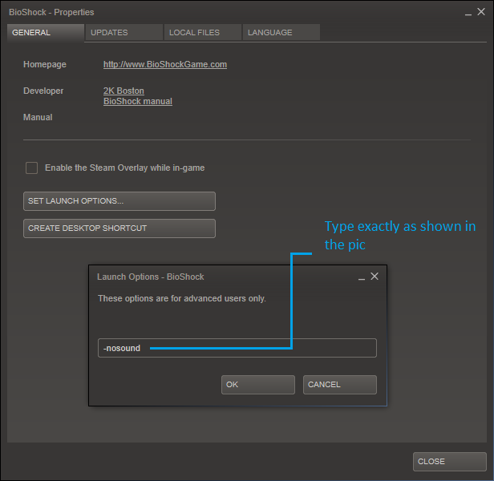Click 'These options are for advanced users only' text
This screenshot has width=494, height=481.
(x=182, y=298)
